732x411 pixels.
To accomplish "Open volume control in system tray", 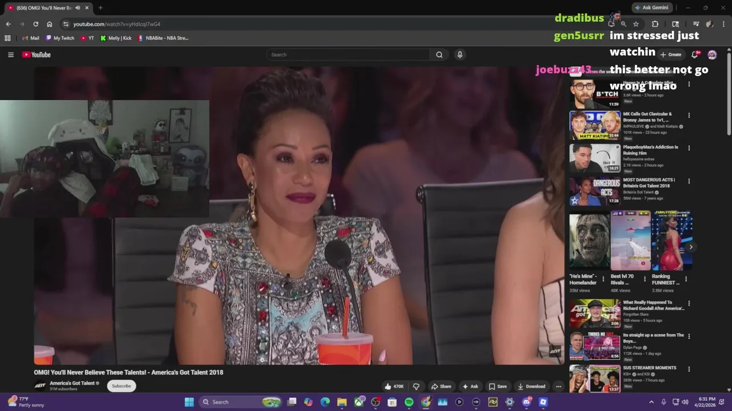I will 685,402.
